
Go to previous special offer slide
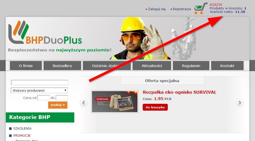[84, 103]
